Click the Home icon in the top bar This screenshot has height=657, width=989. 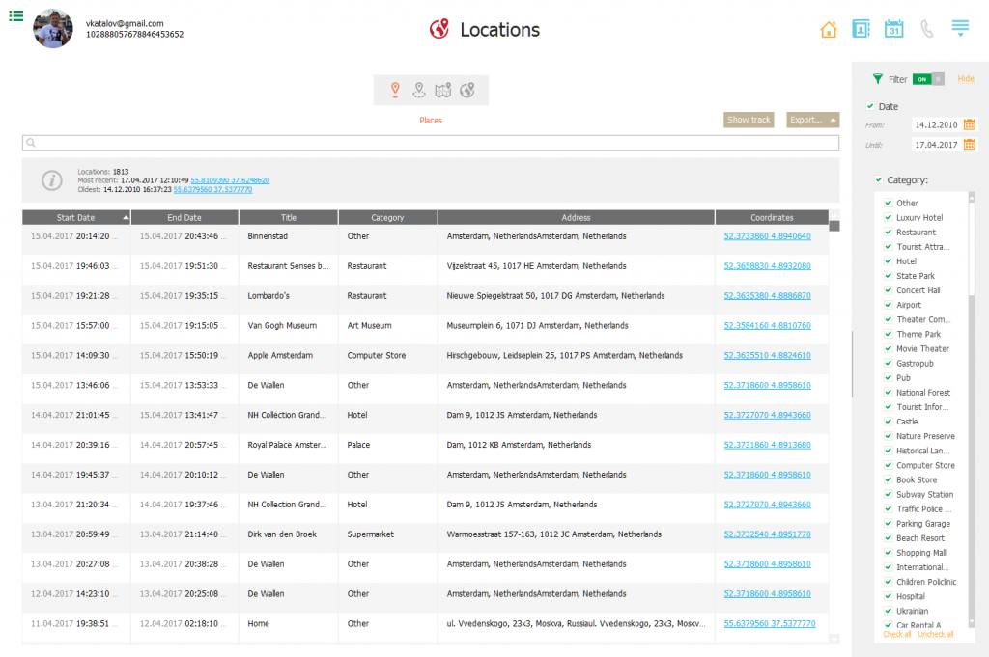point(828,28)
